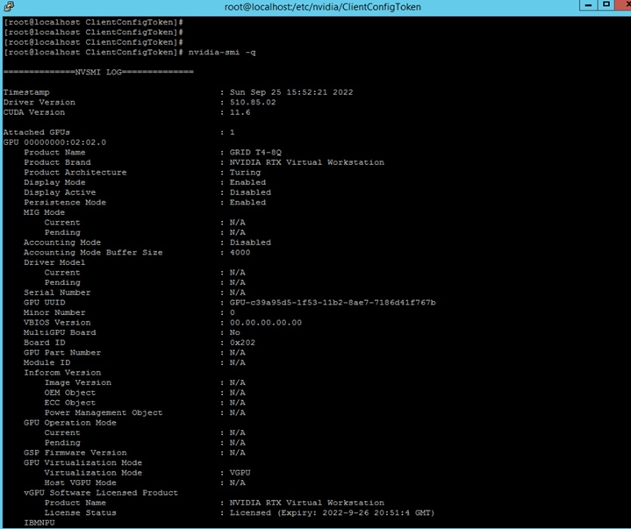Open the PuTTY system menu icon
This screenshot has height=529, width=631.
tap(9, 6)
